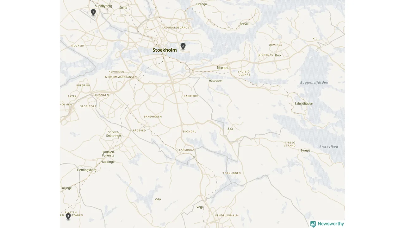Click the Flemingsberg label
405x228 pixels.
(x=87, y=170)
